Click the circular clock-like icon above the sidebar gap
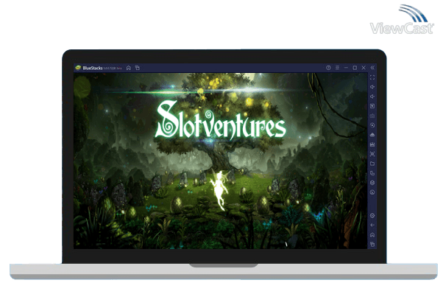This screenshot has height=305, width=443. (x=372, y=192)
